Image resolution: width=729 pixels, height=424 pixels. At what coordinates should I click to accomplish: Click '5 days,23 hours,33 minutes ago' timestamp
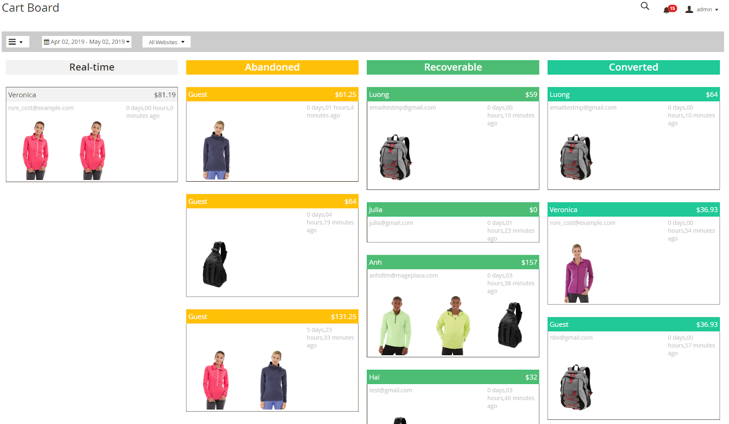point(330,338)
